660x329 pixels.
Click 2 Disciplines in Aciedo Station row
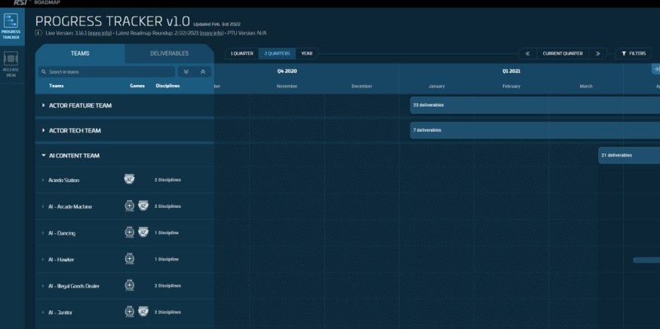[x=167, y=180]
